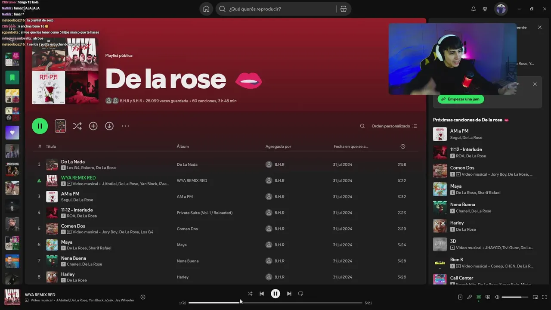This screenshot has width=551, height=310.
Task: Click the search field ¿Qué querés reproducir?
Action: (275, 9)
